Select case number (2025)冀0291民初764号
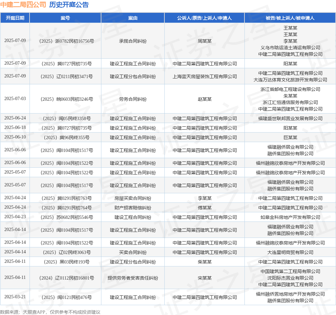The height and width of the screenshot is (315, 336). pos(67,208)
